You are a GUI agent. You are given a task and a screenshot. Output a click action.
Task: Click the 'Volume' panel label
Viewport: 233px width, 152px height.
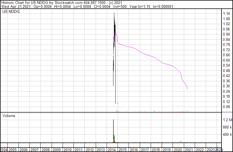tap(9, 116)
